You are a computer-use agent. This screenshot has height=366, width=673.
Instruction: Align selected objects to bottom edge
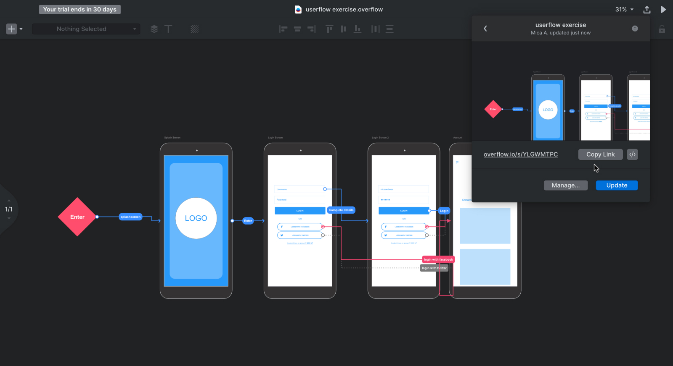click(x=358, y=29)
